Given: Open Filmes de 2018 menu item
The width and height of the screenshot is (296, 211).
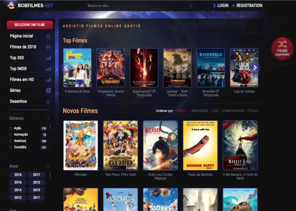Looking at the screenshot, I should [30, 47].
